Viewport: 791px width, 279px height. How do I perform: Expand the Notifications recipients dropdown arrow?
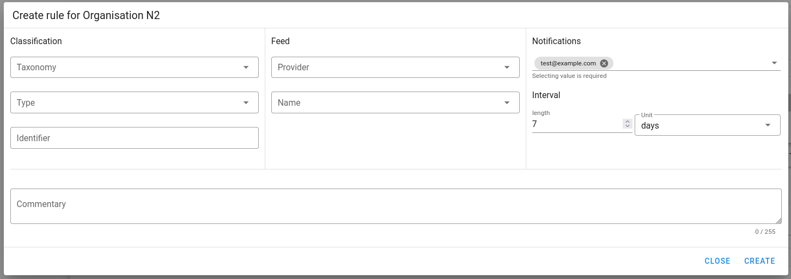(774, 63)
